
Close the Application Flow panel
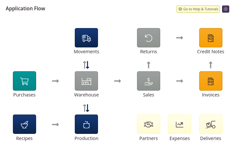click(226, 9)
